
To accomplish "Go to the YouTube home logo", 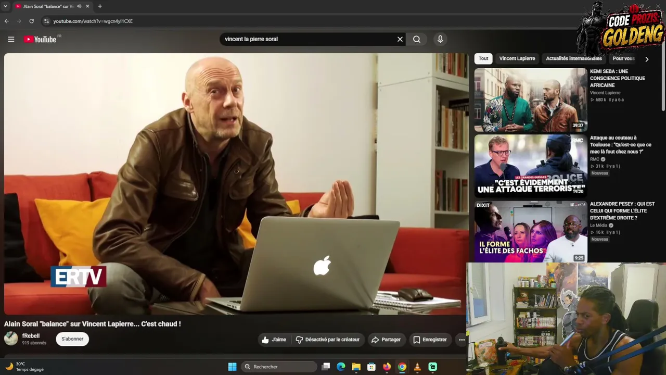I will tap(40, 40).
